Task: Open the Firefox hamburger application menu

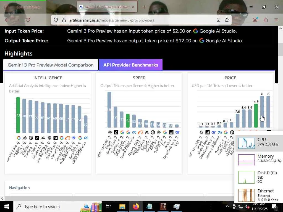Action: [276, 20]
